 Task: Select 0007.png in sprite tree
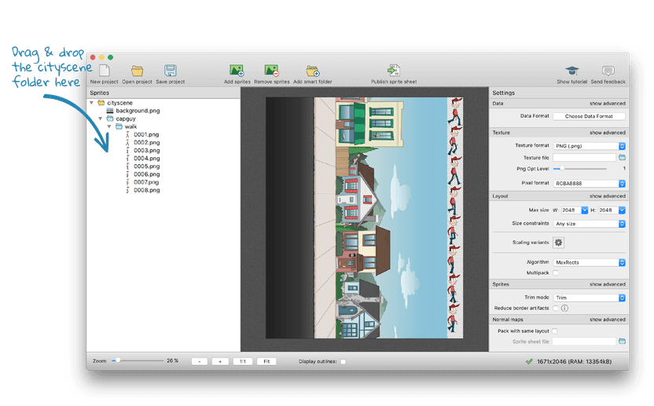click(146, 181)
